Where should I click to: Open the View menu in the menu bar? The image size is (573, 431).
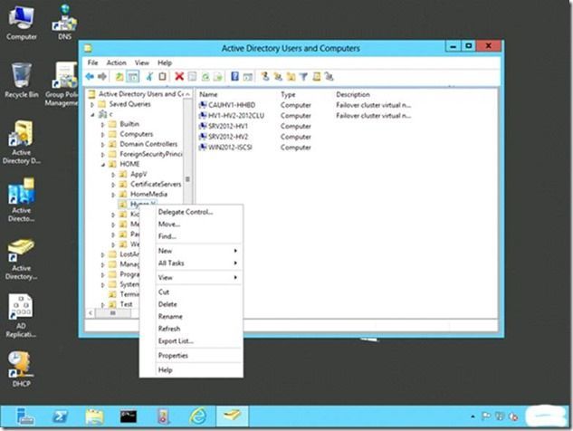(142, 62)
